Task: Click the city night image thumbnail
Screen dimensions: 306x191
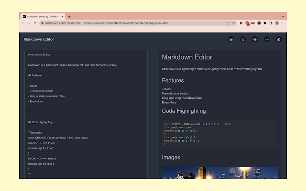Action: click(x=220, y=173)
